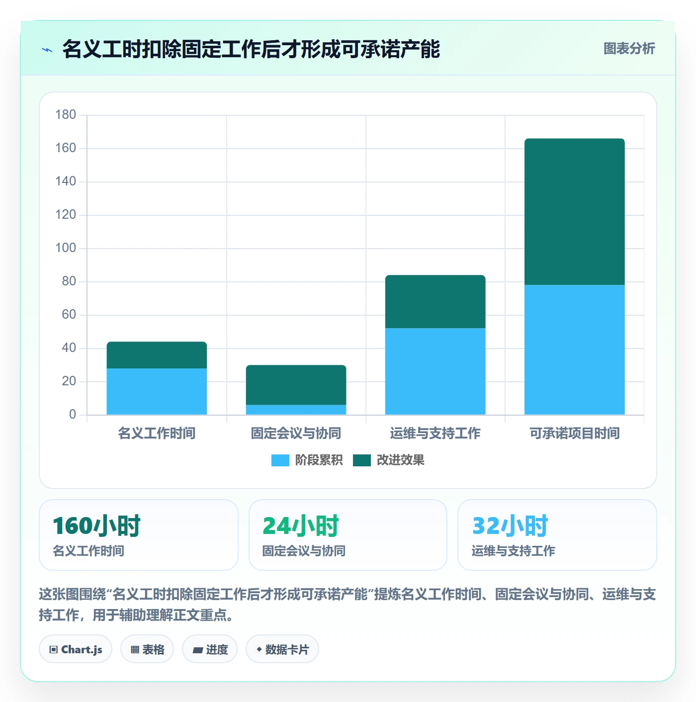The height and width of the screenshot is (702, 696).
Task: Select the 24小时 固定会议与协同 data card
Action: point(348,535)
